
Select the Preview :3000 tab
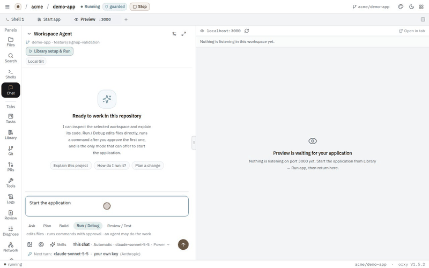(92, 19)
